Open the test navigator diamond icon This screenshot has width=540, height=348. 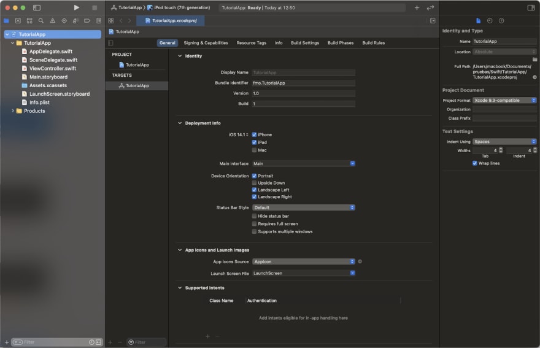tap(64, 21)
